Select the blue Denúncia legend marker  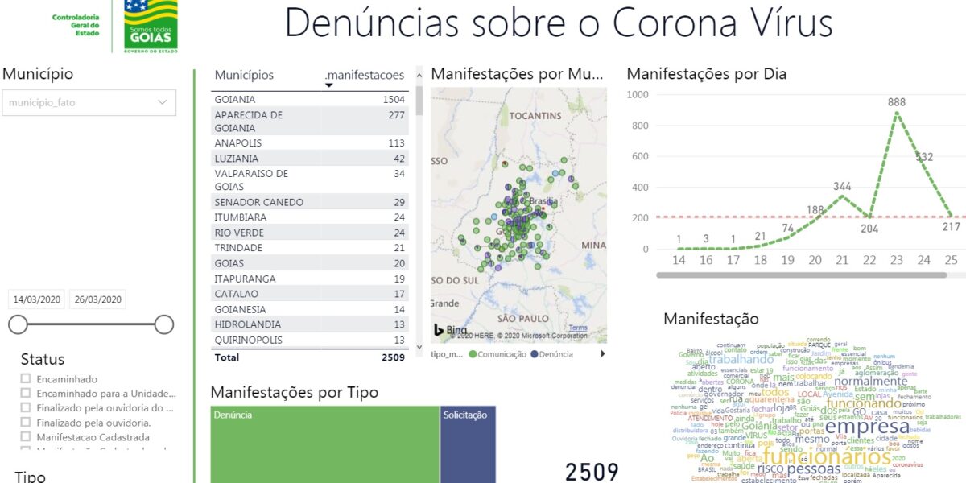click(x=534, y=353)
